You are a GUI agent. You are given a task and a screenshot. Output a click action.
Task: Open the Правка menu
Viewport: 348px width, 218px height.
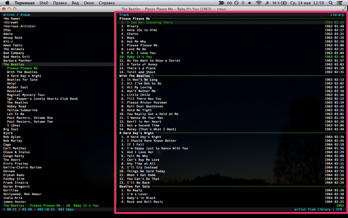pos(60,3)
